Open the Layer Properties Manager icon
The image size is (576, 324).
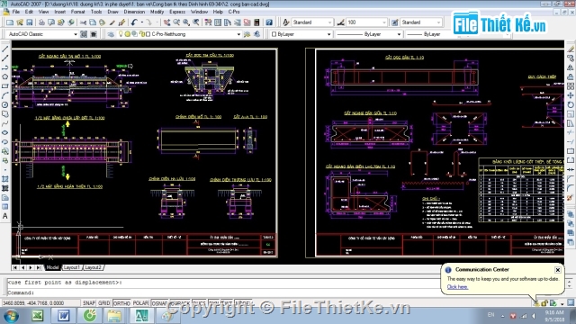(111, 34)
